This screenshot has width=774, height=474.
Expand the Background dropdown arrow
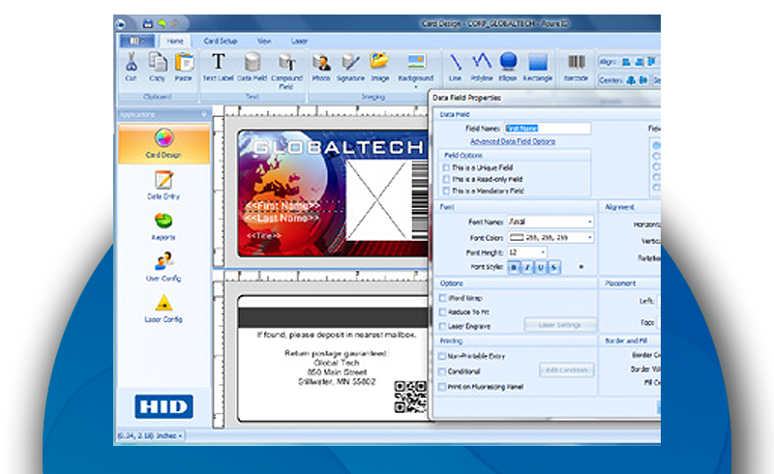pyautogui.click(x=416, y=87)
